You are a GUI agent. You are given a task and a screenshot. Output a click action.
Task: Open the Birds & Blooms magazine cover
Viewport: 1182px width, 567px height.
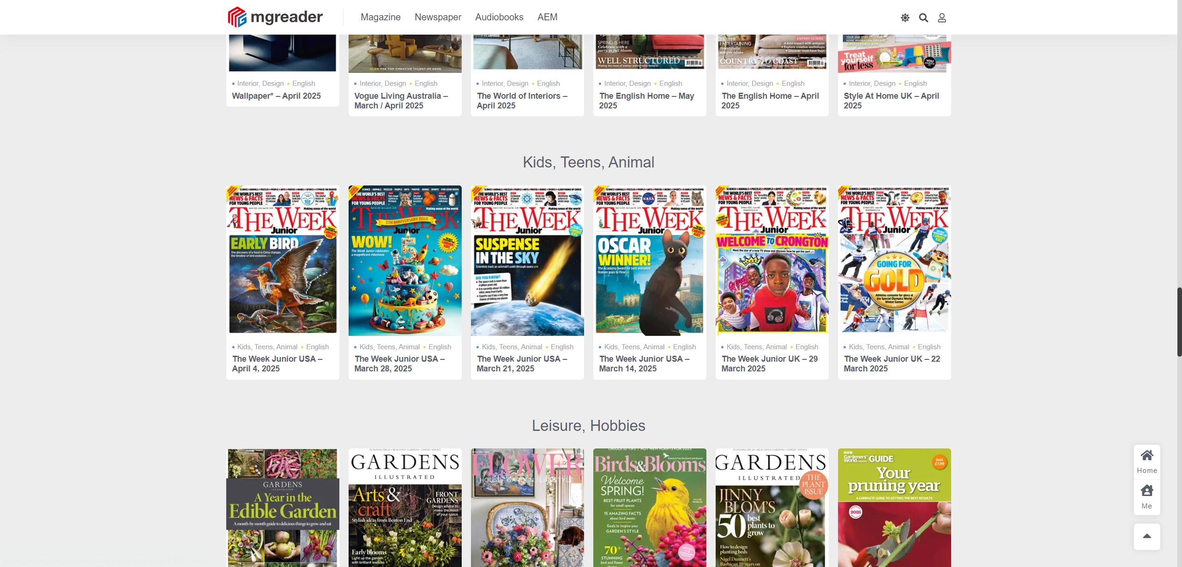(x=650, y=507)
